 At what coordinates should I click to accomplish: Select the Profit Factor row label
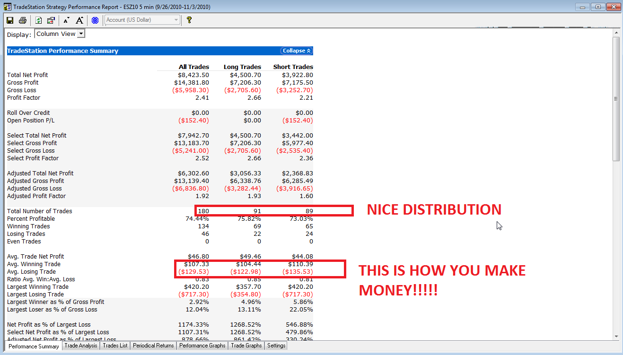[24, 97]
